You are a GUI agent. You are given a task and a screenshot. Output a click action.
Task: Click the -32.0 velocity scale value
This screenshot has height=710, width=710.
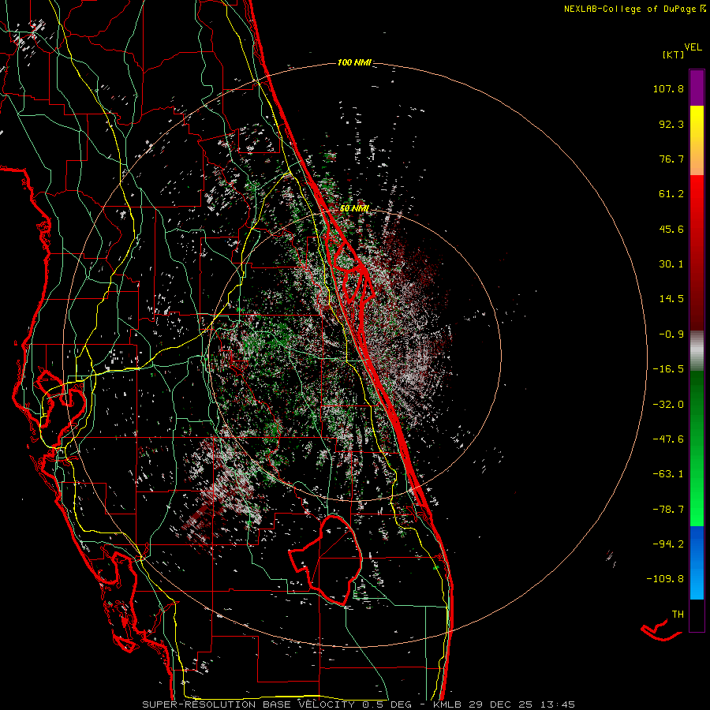(668, 405)
